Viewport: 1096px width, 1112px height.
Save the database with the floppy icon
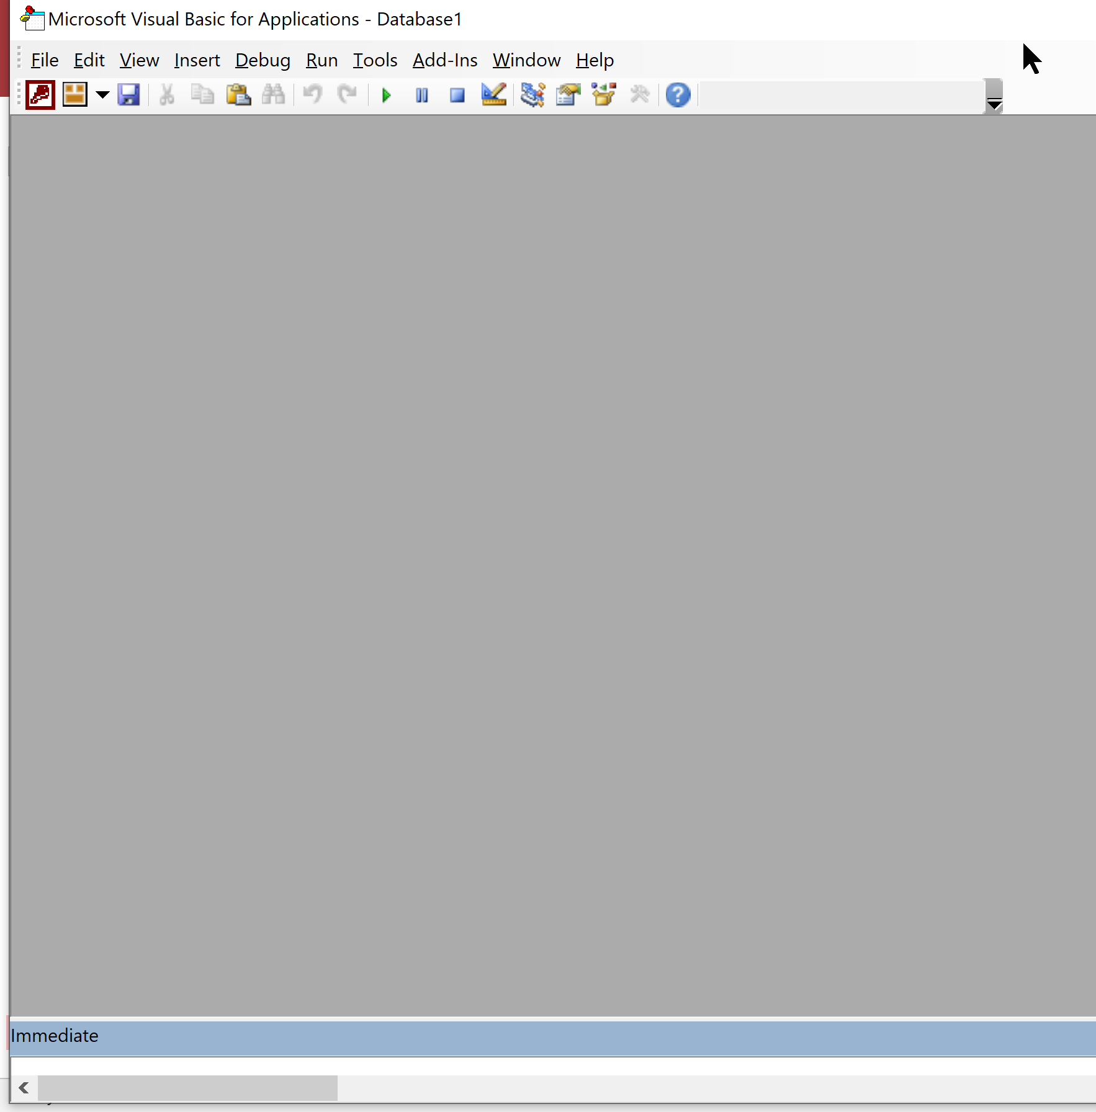pyautogui.click(x=128, y=95)
